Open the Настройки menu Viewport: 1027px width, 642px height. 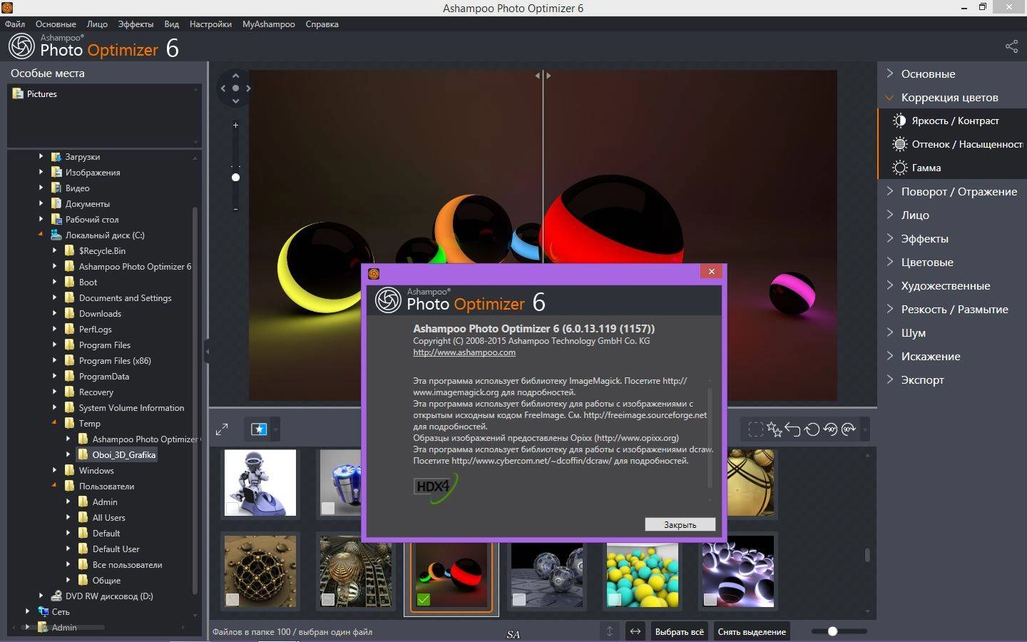click(210, 24)
